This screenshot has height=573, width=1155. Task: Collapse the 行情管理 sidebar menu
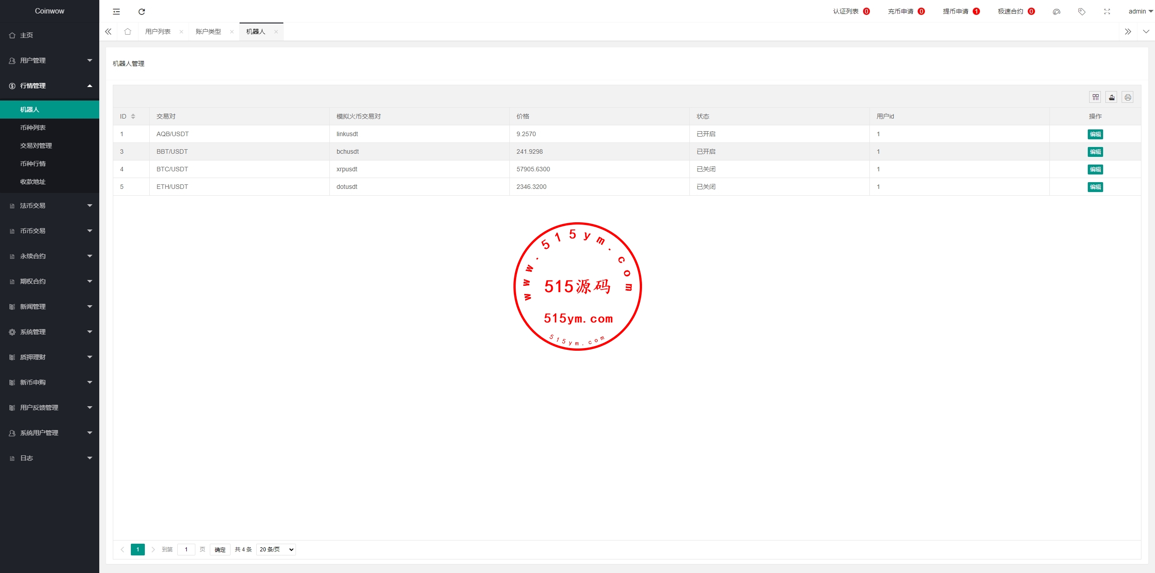pos(50,86)
